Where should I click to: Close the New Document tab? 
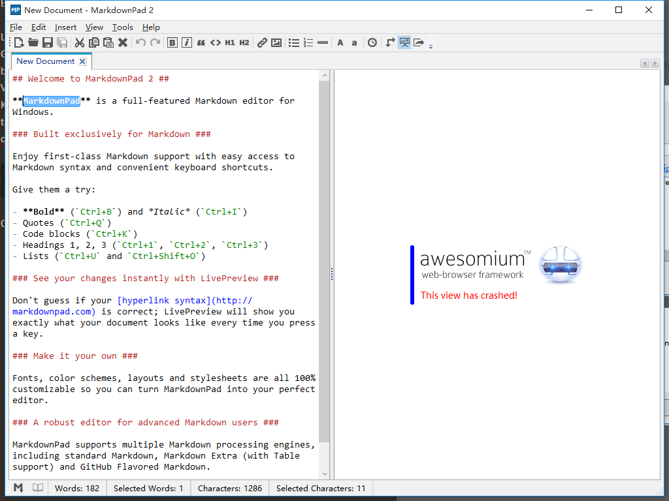[x=83, y=61]
